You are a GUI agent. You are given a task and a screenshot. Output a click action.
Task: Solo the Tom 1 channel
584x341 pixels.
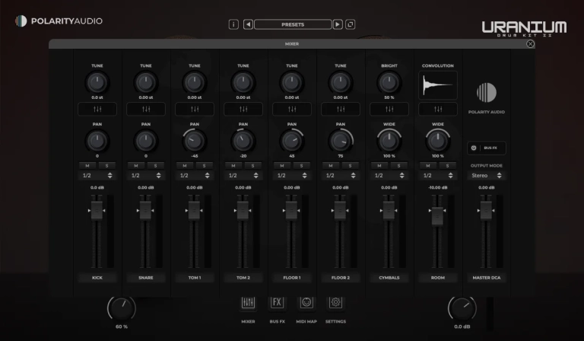point(204,165)
